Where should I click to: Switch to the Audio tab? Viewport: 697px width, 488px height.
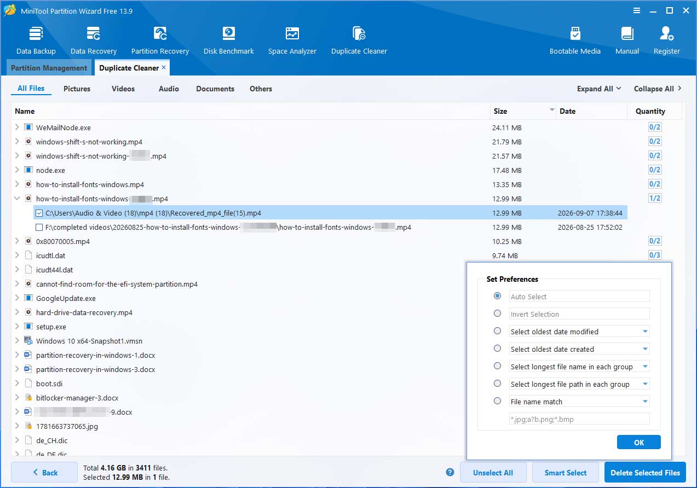click(169, 89)
